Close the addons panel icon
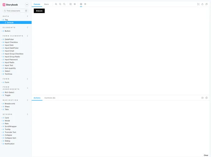 pyautogui.click(x=207, y=98)
